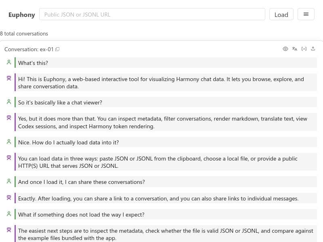Toggle the eye visibility icon in conversation header
This screenshot has width=323, height=242.
(x=285, y=49)
